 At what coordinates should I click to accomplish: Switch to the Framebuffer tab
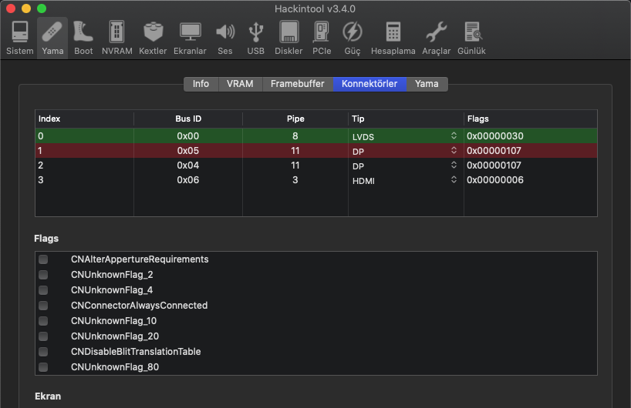pyautogui.click(x=297, y=84)
